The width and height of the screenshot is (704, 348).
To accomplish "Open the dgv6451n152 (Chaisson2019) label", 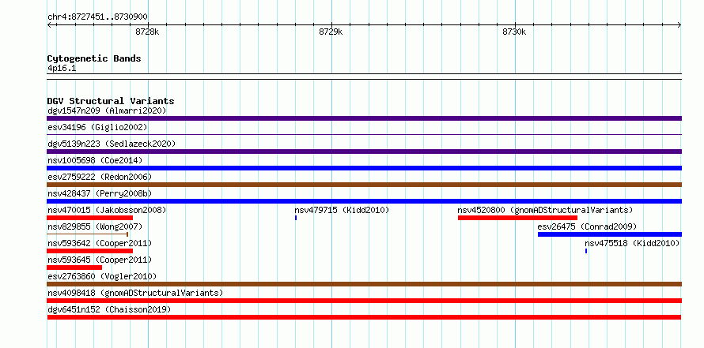I will click(x=109, y=309).
